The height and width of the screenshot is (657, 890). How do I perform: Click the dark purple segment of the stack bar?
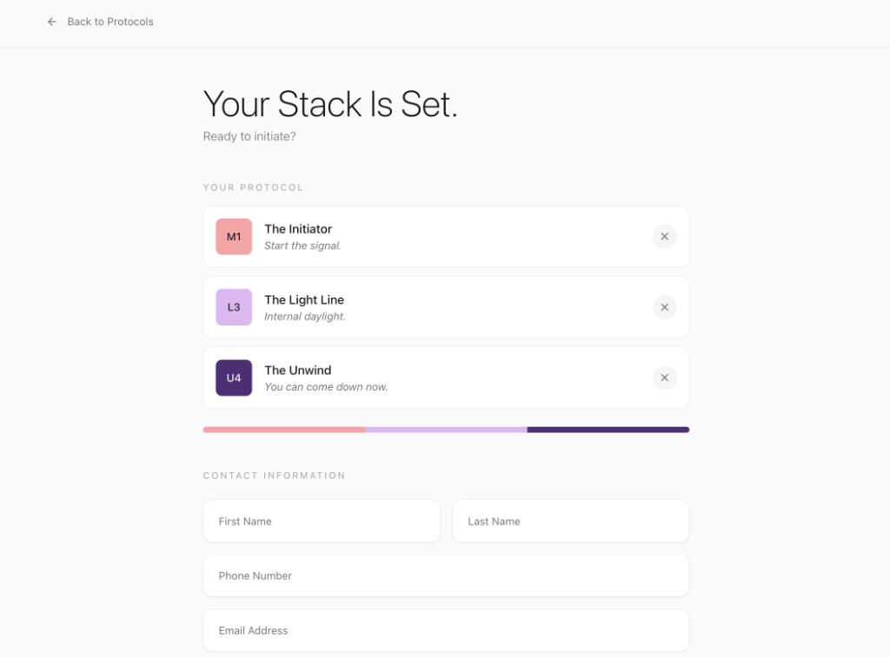(x=608, y=430)
